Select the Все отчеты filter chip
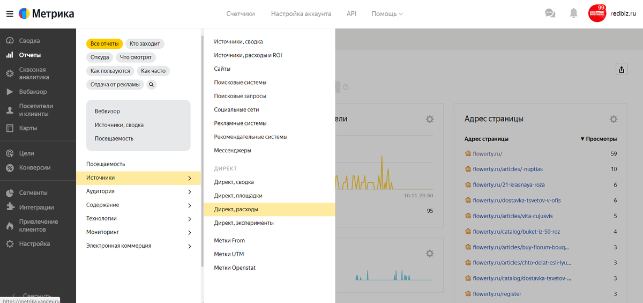The height and width of the screenshot is (303, 643). click(104, 44)
